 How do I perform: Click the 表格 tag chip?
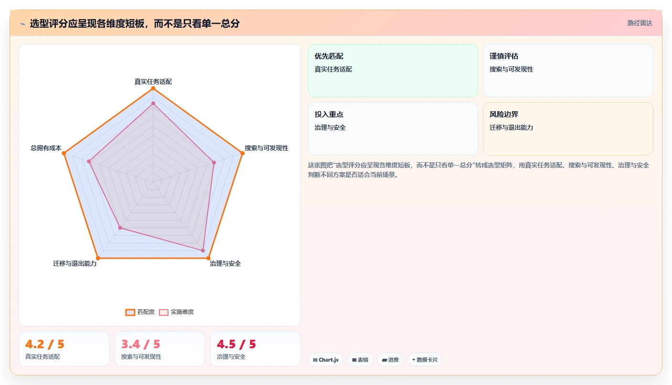click(360, 360)
